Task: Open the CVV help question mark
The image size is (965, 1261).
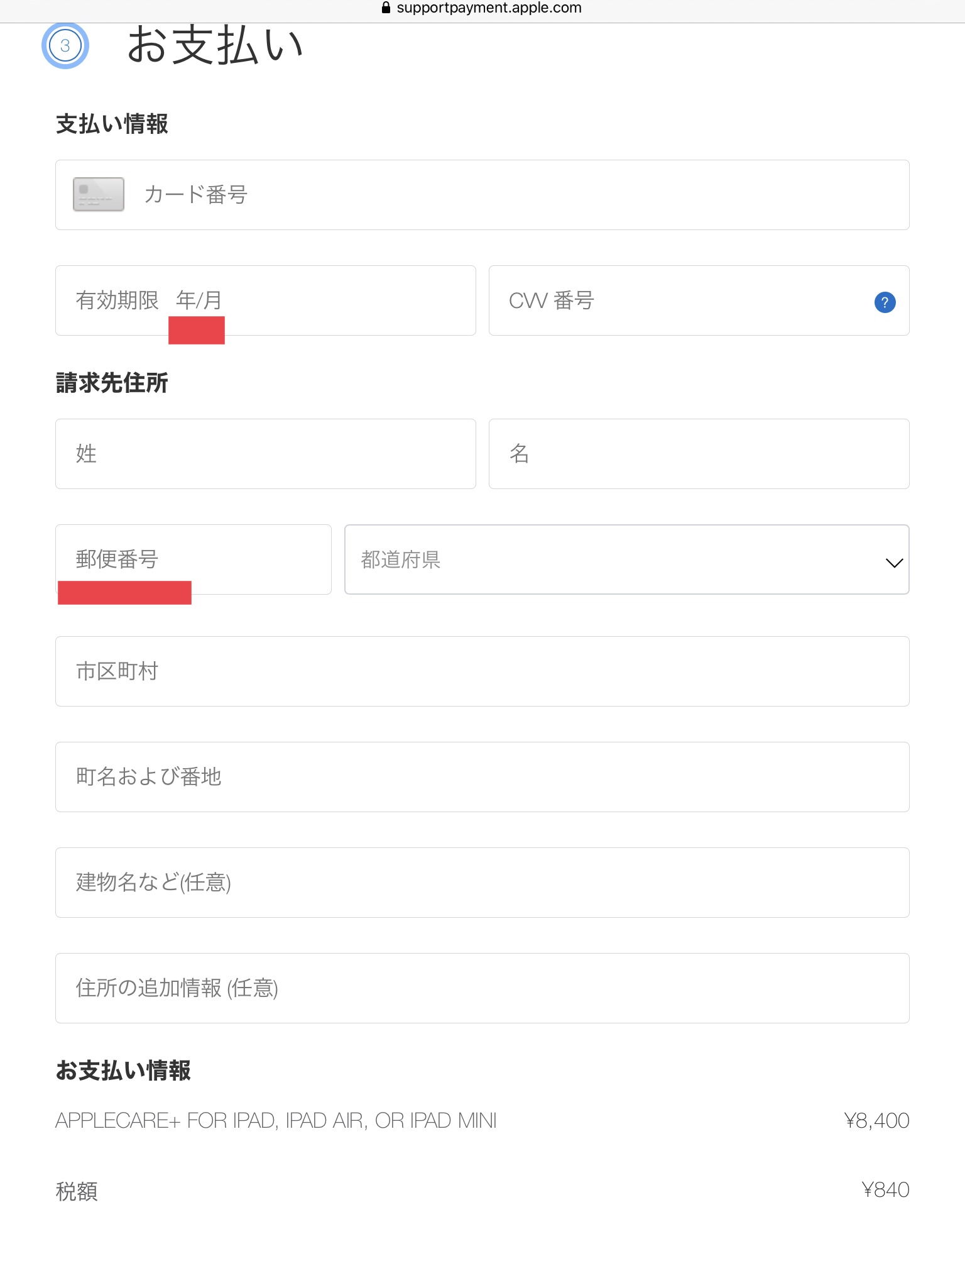Action: 885,302
